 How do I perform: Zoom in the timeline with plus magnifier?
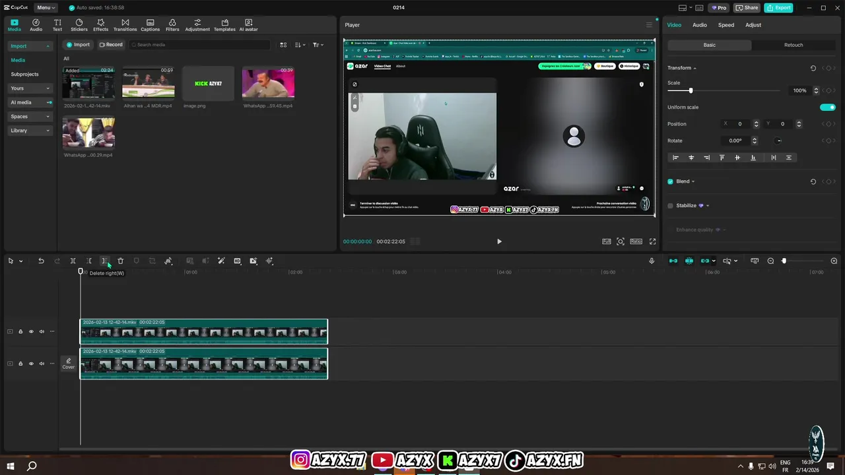834,261
